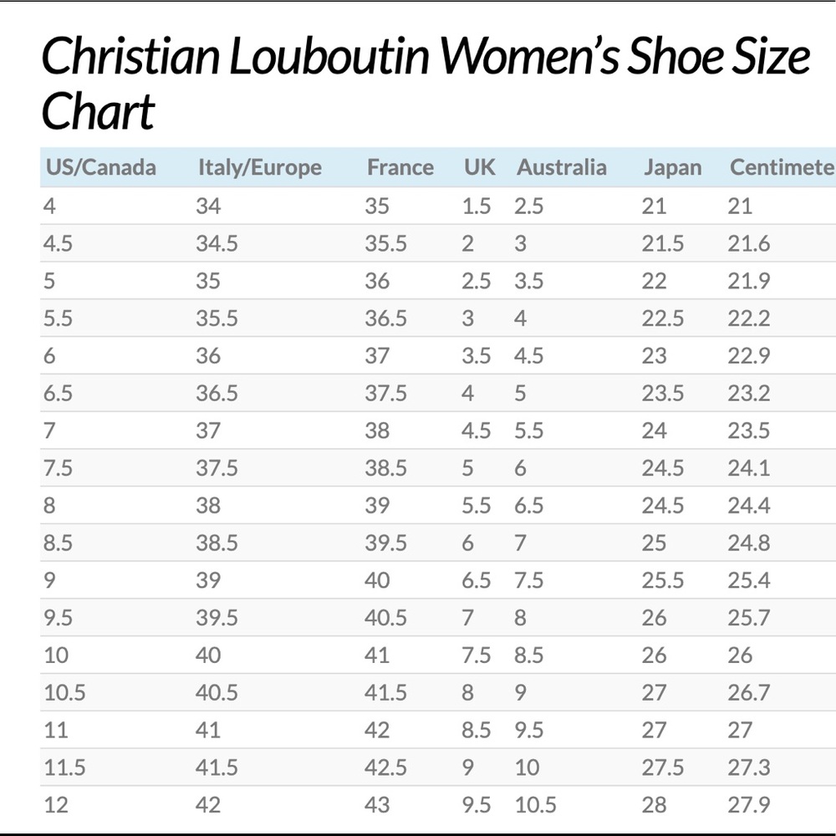836x836 pixels.
Task: Select US/Canada size 6.5 cell
Action: coord(58,394)
